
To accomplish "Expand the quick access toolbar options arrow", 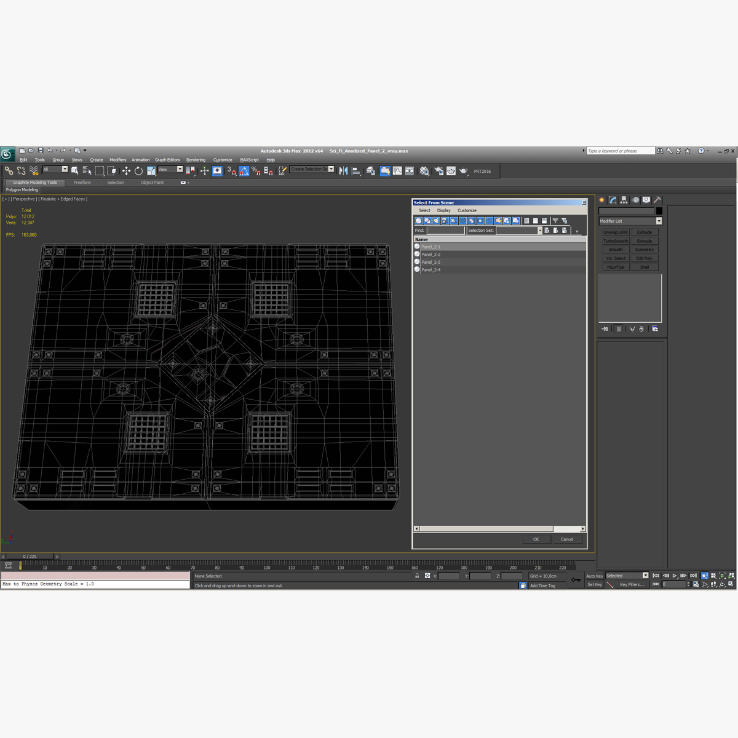I will click(x=85, y=150).
